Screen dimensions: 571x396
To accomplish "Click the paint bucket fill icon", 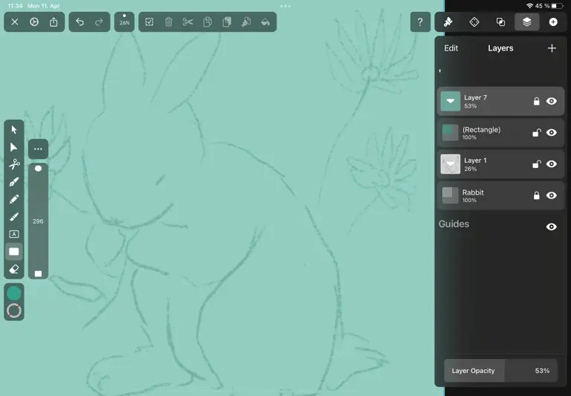I will pos(265,22).
